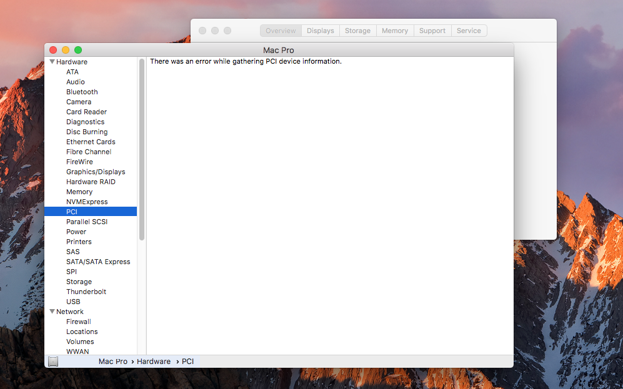The width and height of the screenshot is (623, 389).
Task: Select Diagnostics in the sidebar
Action: [86, 122]
